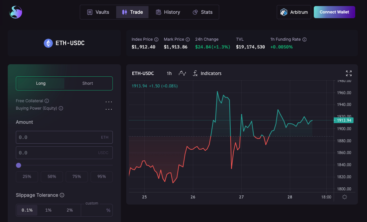Open chart type line-style icon
The width and height of the screenshot is (367, 222).
coord(182,73)
